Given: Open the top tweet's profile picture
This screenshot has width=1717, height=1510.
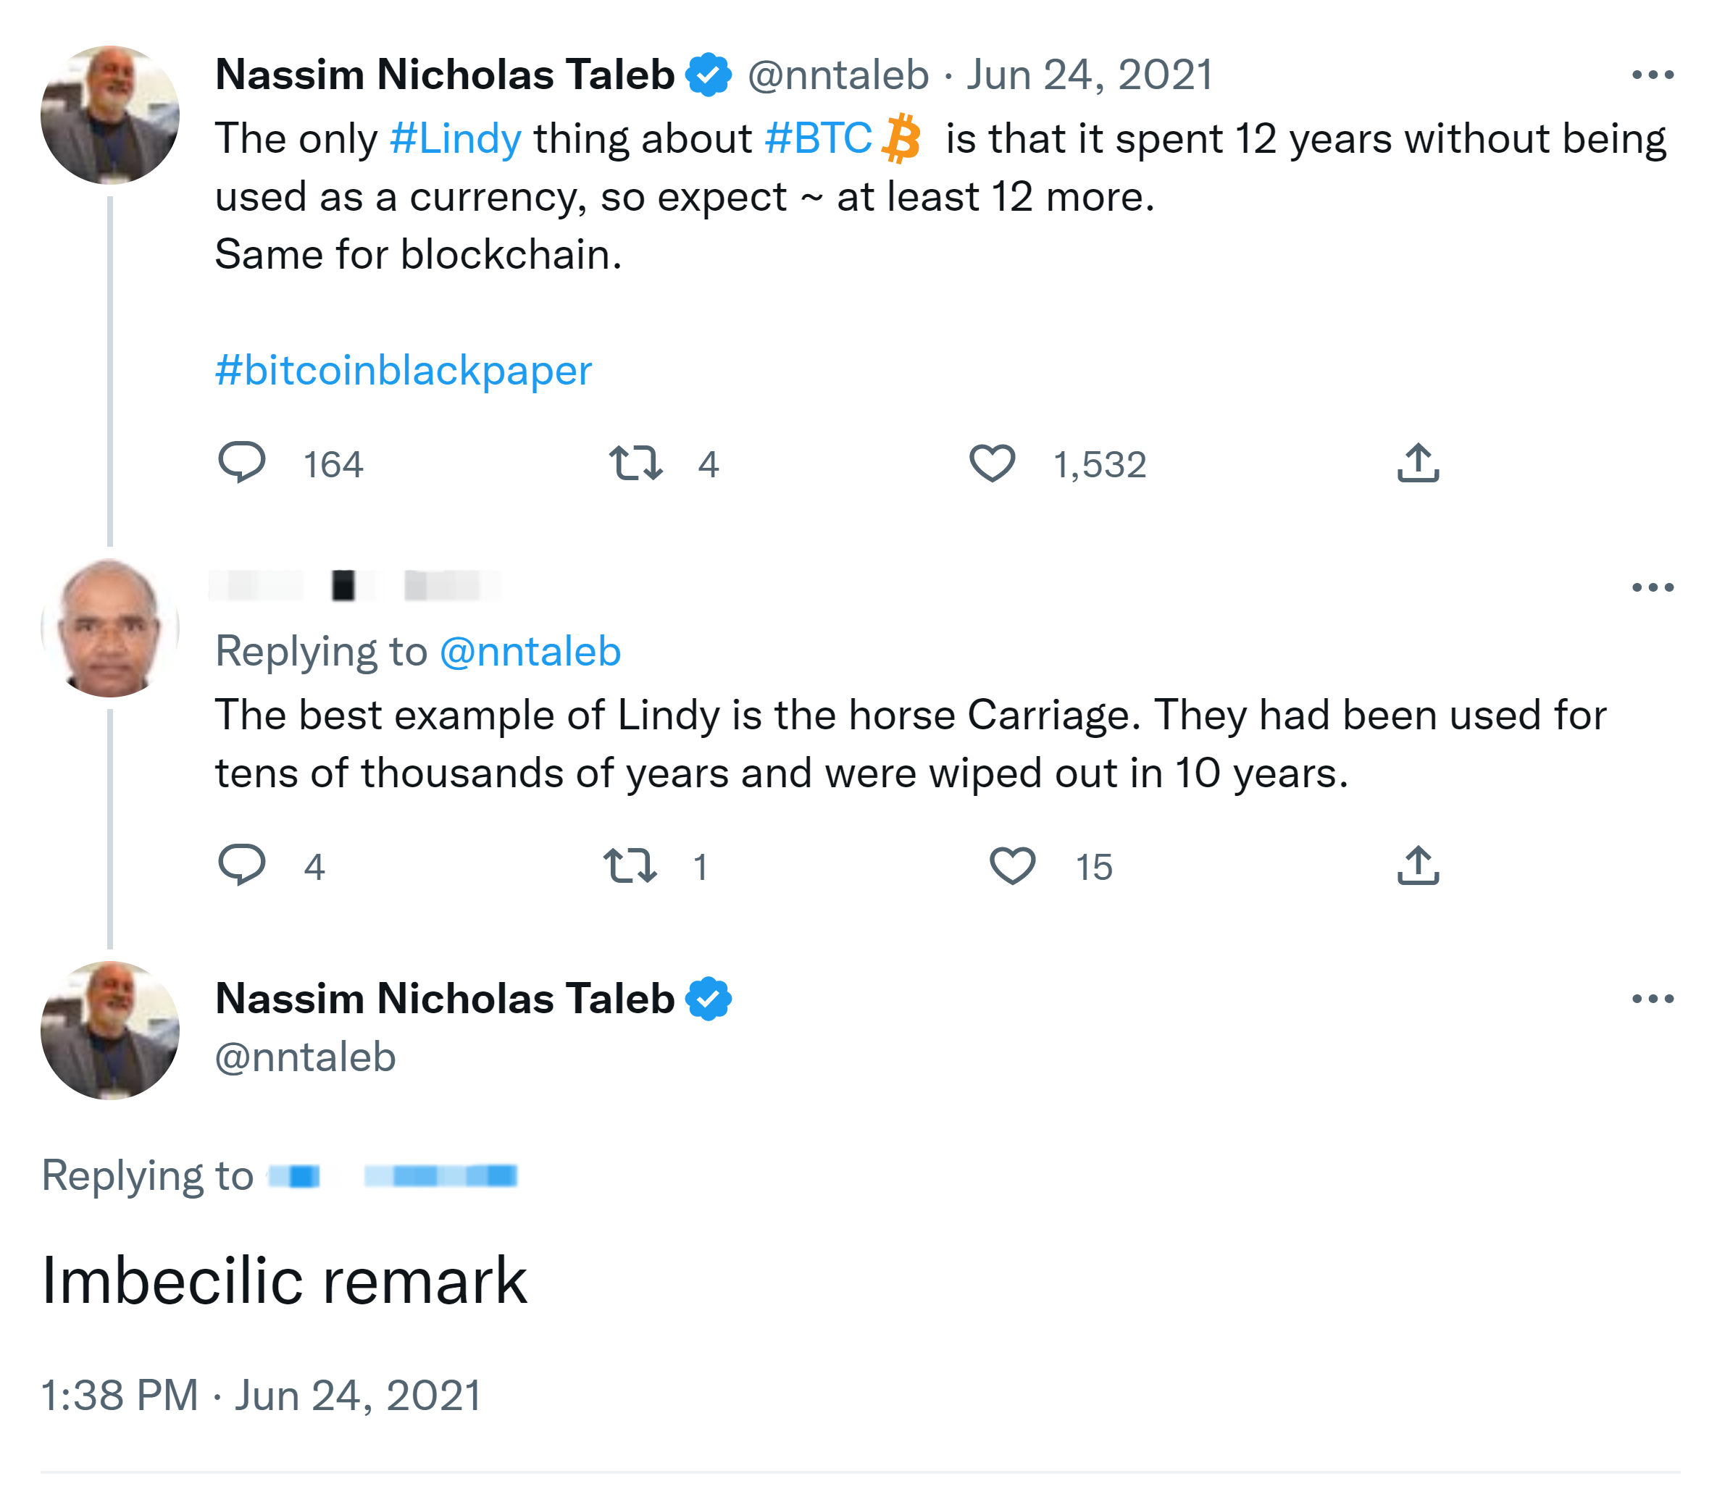Looking at the screenshot, I should (110, 115).
